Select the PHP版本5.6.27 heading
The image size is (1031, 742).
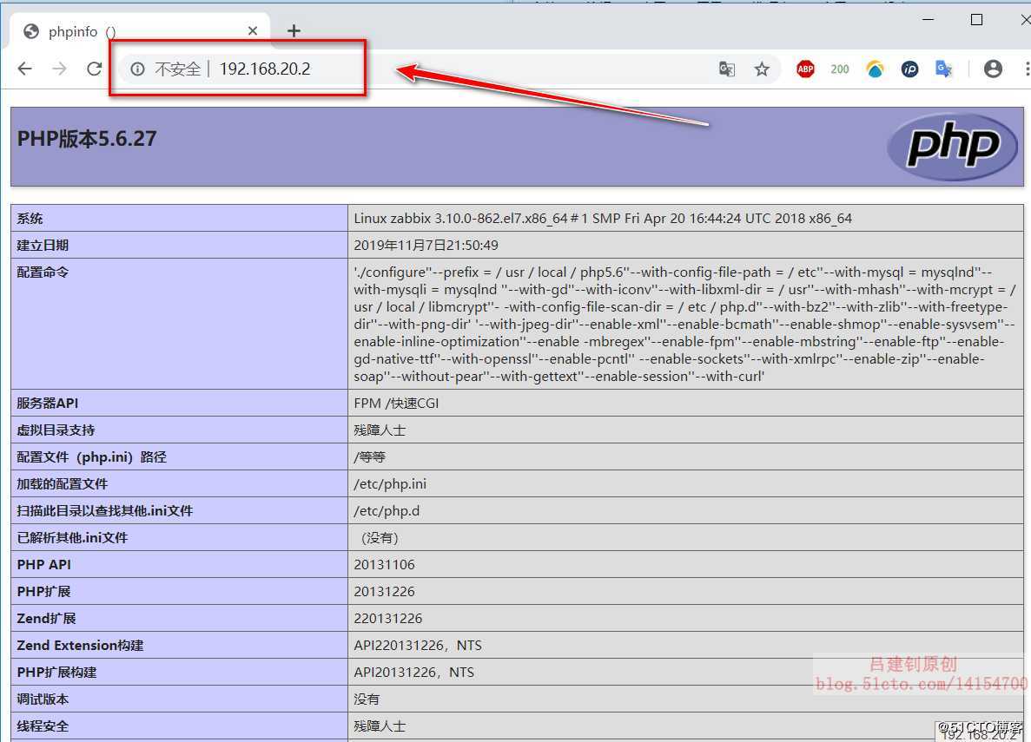pos(87,139)
